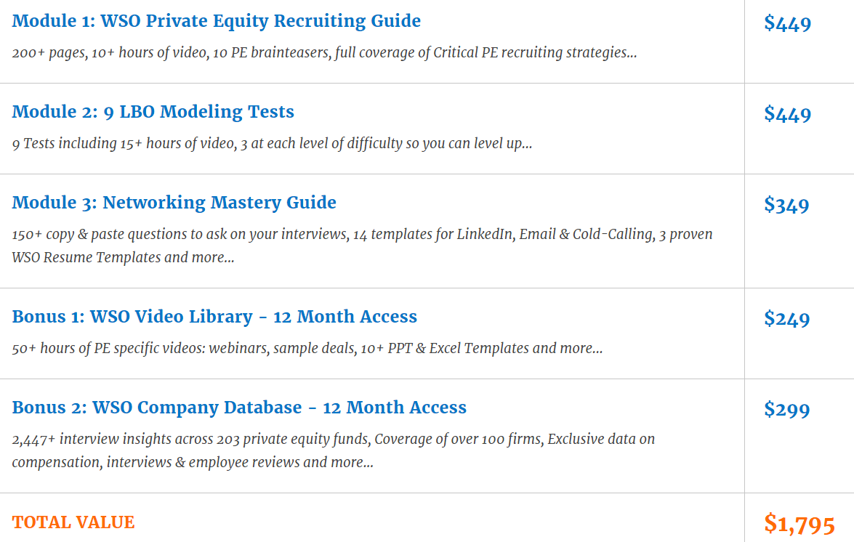Image resolution: width=854 pixels, height=542 pixels.
Task: Open Bonus 2: WSO Company Database link
Action: pyautogui.click(x=239, y=408)
